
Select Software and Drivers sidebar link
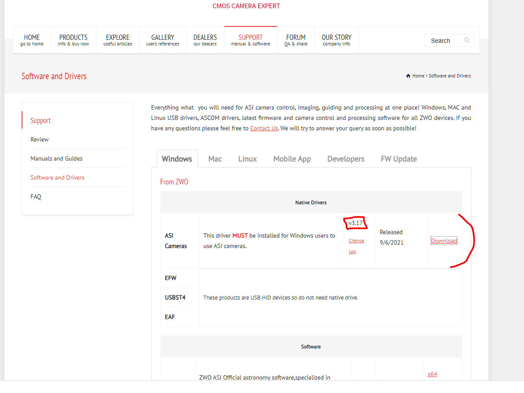tap(57, 177)
